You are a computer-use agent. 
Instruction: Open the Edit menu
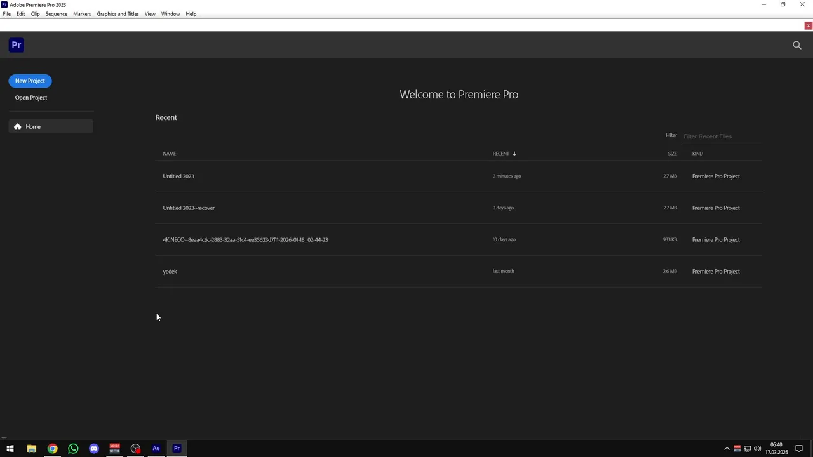[x=20, y=14]
